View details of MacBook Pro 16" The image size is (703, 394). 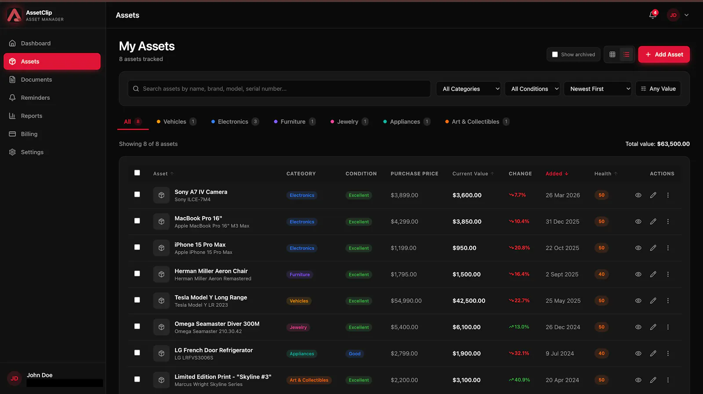click(x=638, y=222)
